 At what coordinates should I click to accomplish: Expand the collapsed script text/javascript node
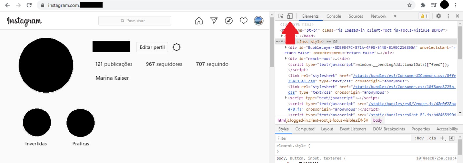(286, 98)
